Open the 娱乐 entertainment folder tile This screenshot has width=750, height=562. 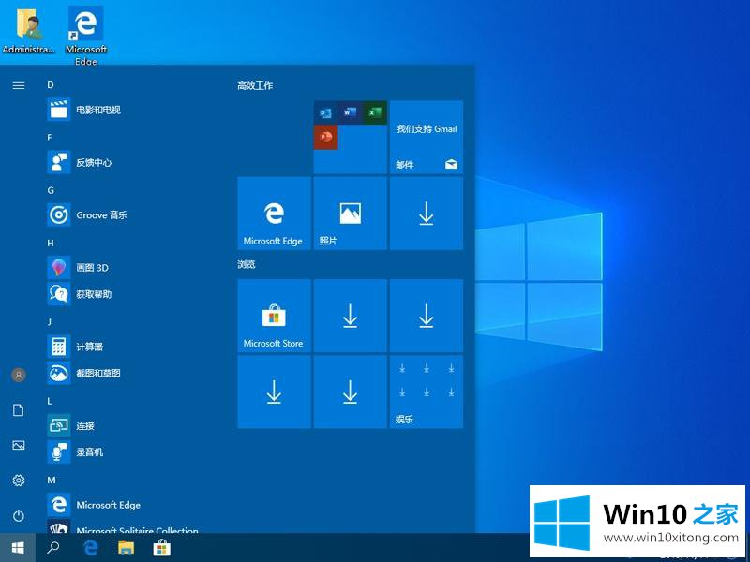(427, 392)
